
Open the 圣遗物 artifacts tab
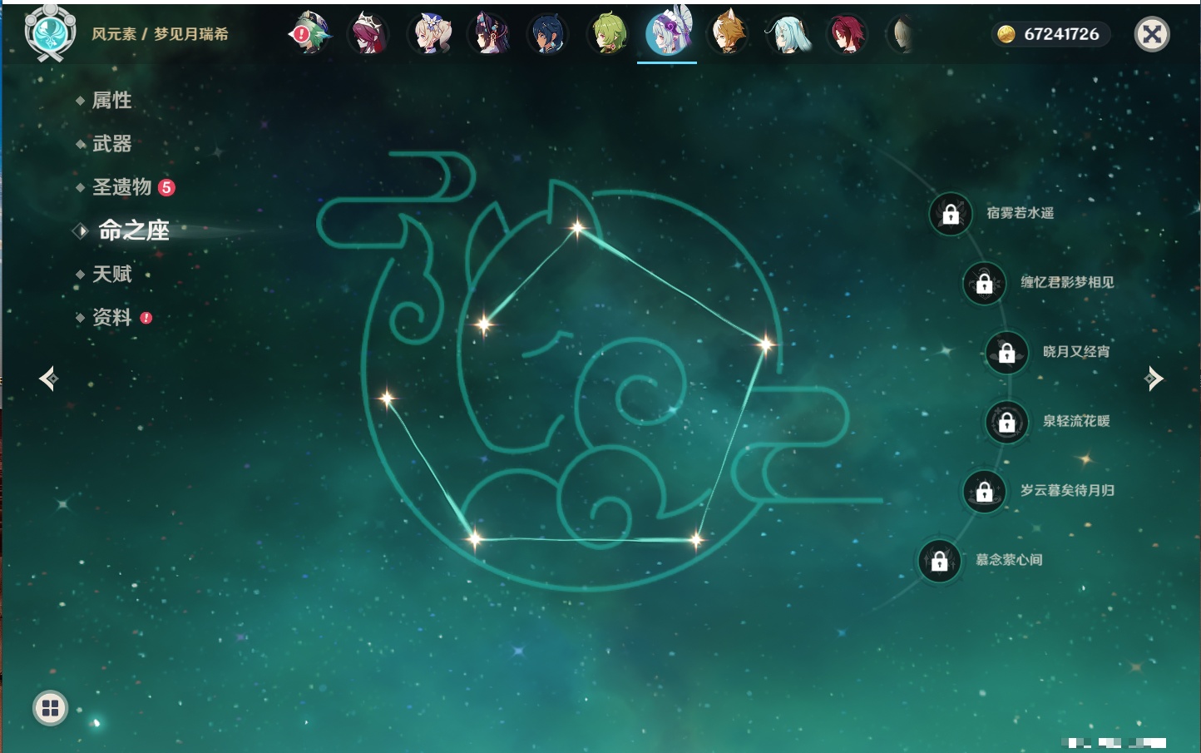click(x=121, y=187)
